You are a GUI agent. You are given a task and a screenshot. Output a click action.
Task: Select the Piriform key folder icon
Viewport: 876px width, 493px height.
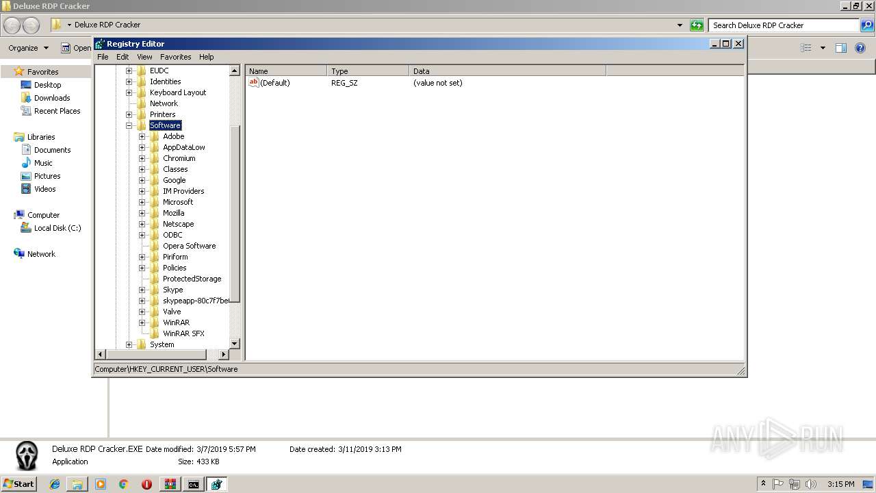pyautogui.click(x=155, y=257)
